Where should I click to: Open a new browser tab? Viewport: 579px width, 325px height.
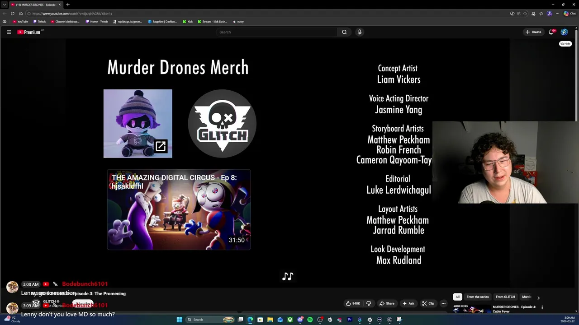click(68, 5)
